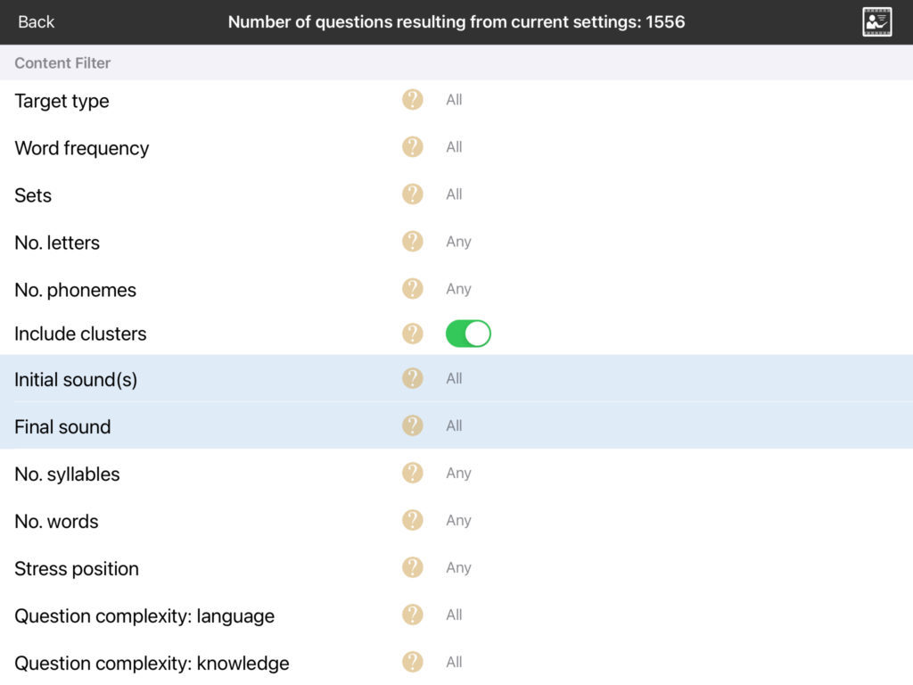Tap help icon beside Target type

[x=412, y=100]
